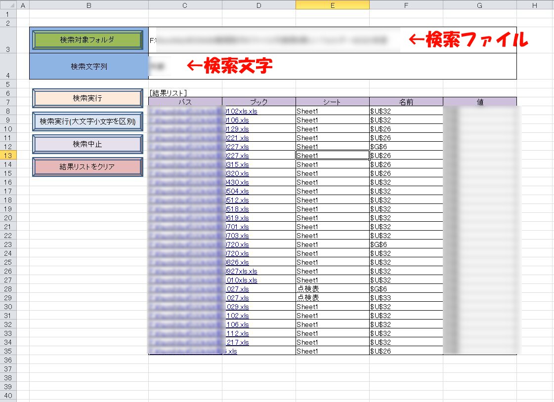Open the 504.xls workbook link

point(237,191)
